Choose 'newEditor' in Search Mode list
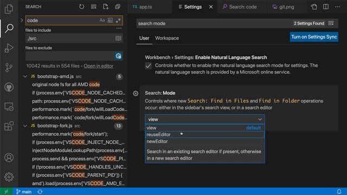Viewport: 347px width, 195px height. click(205, 141)
